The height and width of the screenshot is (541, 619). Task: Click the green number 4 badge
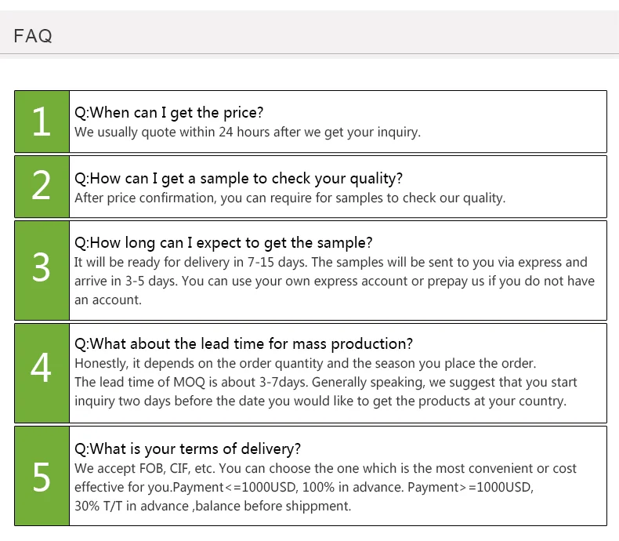click(42, 372)
